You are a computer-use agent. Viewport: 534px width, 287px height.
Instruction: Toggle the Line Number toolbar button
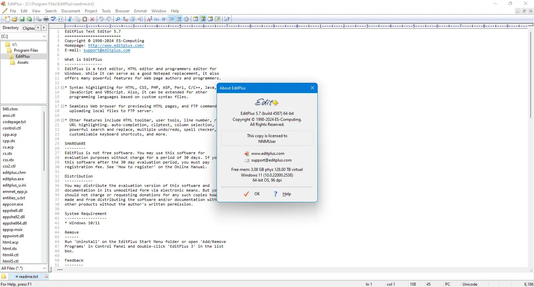179,19
